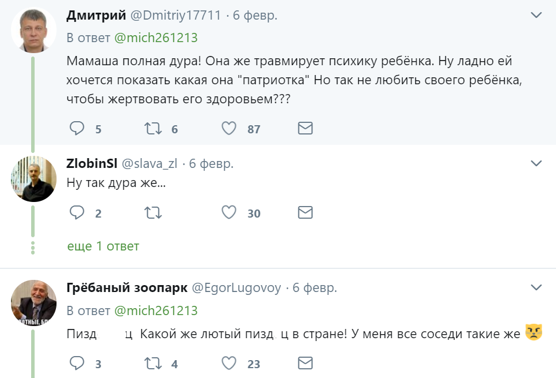Like Грёбаный зоопарк's tweet
Image resolution: width=556 pixels, height=378 pixels.
tap(230, 363)
